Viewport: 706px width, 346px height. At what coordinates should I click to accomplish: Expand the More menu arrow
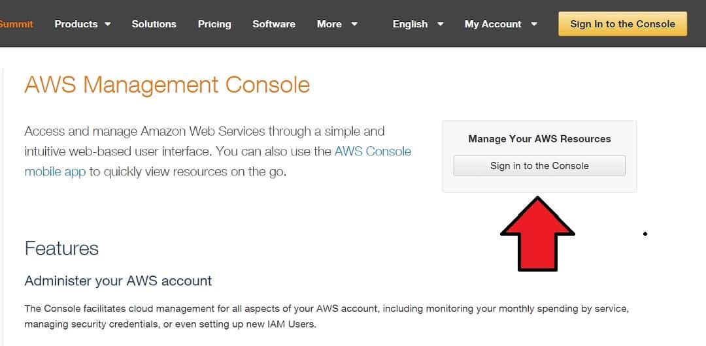pos(354,24)
